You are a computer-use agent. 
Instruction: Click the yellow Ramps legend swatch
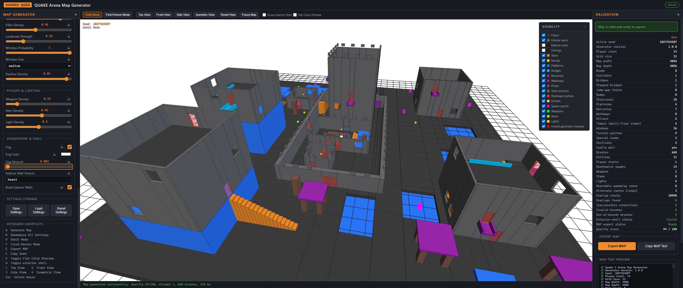point(548,61)
